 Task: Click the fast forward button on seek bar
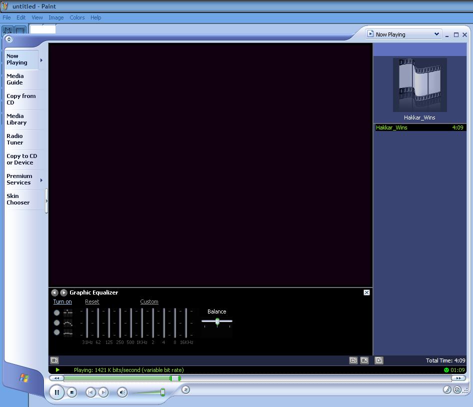(458, 378)
